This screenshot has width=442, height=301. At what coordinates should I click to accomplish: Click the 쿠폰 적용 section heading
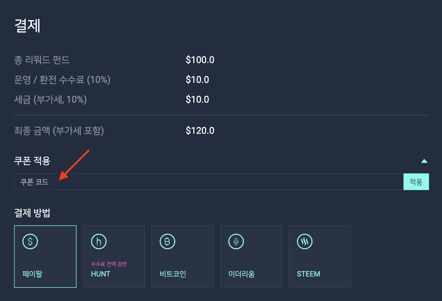coord(32,160)
